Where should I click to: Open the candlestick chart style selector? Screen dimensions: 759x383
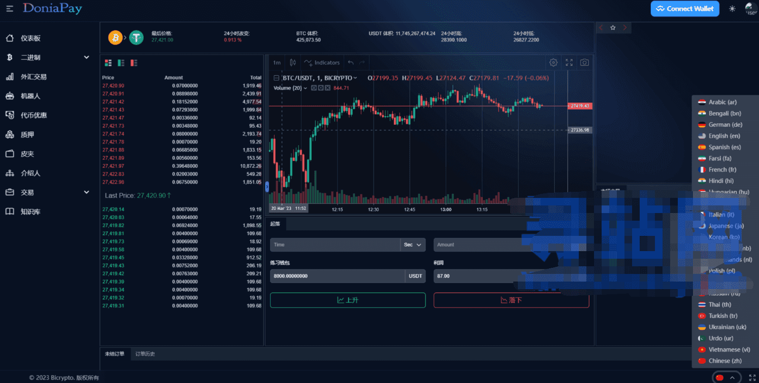293,62
